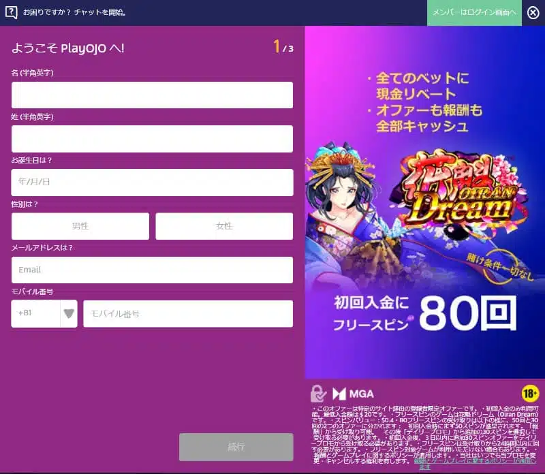Click the yellow 18+ badge
This screenshot has width=545, height=474.
click(530, 394)
